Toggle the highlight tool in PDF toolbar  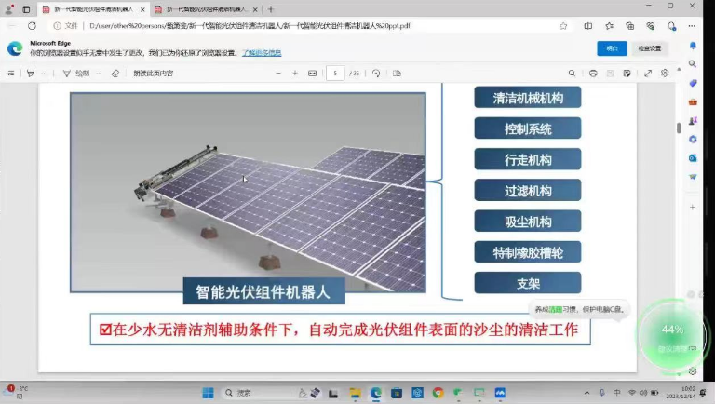pos(31,73)
